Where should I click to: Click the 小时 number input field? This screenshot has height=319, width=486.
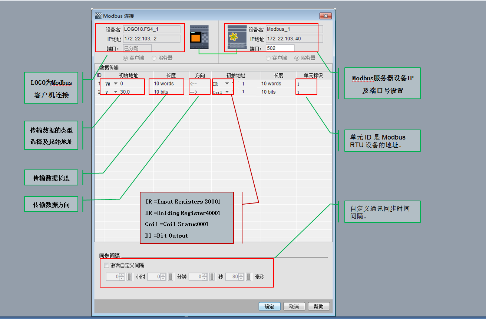pos(113,277)
